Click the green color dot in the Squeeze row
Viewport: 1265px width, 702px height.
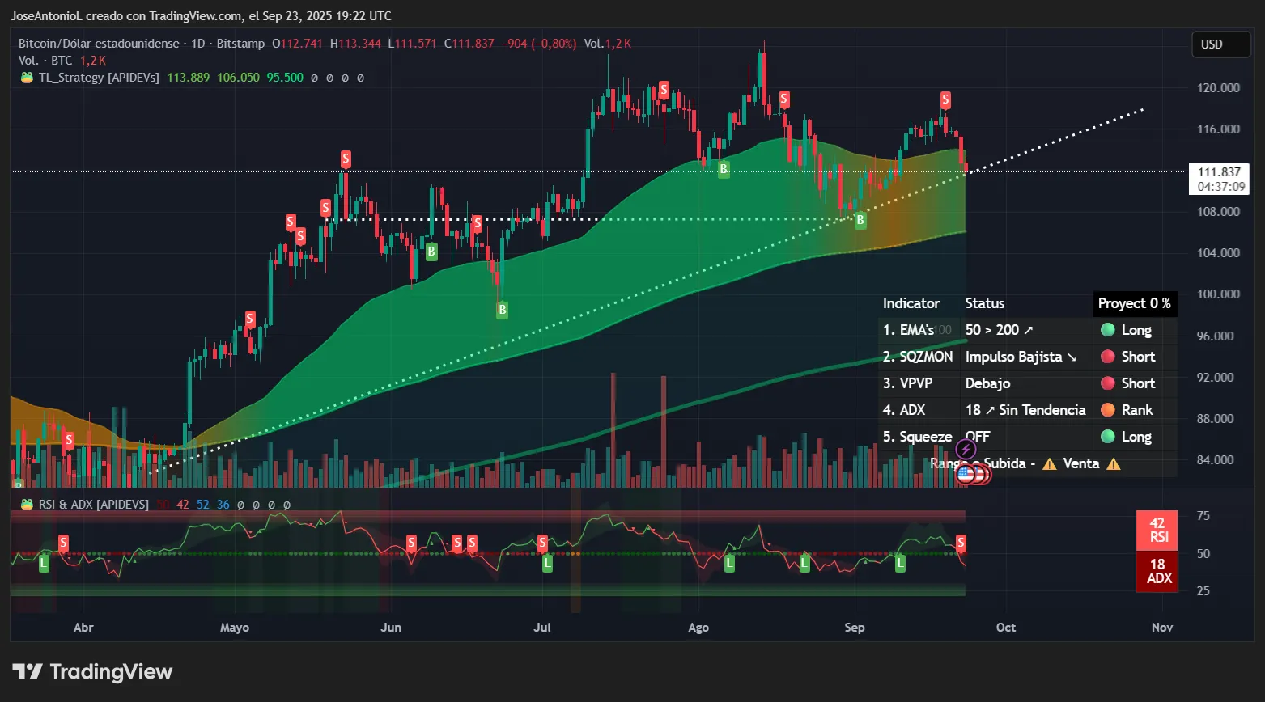tap(1107, 437)
